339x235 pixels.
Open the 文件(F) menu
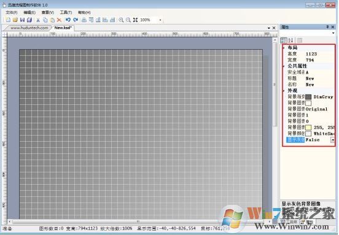pos(12,12)
